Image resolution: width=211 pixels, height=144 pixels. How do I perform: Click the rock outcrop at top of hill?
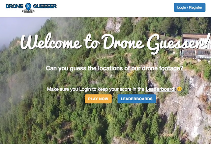pos(114,24)
